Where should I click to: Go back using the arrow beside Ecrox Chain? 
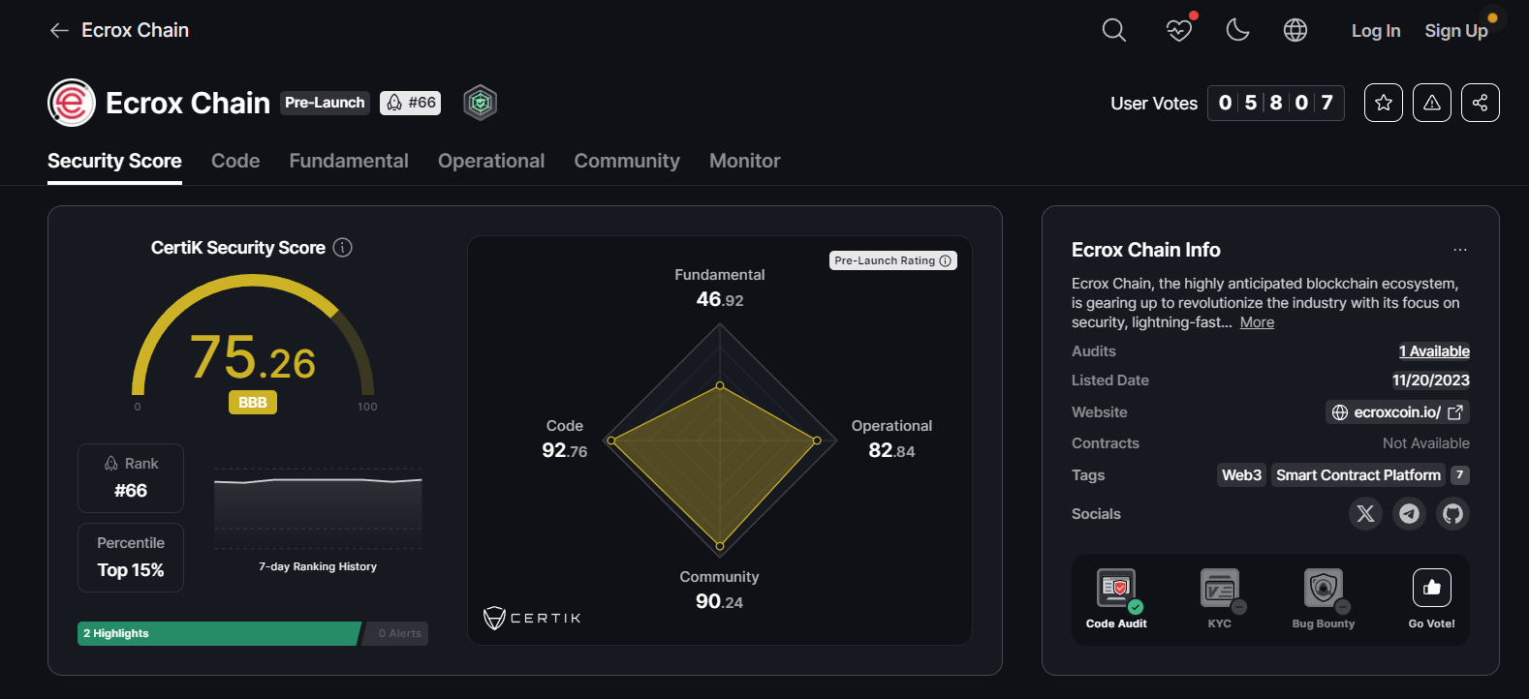coord(59,31)
